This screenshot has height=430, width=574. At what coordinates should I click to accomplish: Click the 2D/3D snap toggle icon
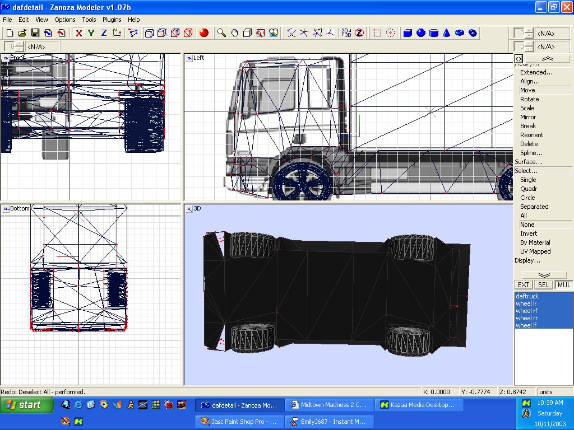point(346,33)
